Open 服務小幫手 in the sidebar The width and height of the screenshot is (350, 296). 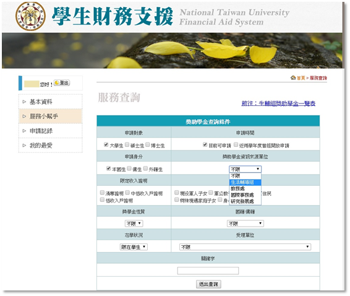[x=51, y=116]
